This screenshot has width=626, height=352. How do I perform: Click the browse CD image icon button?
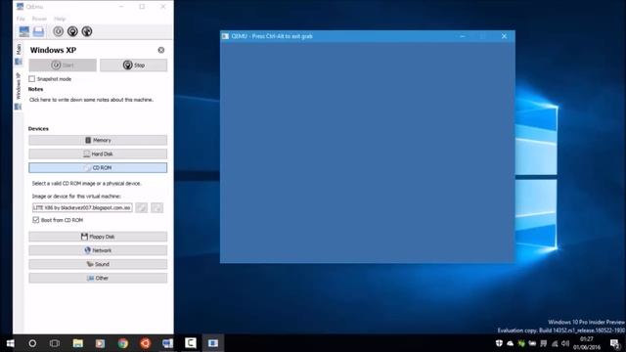[141, 207]
